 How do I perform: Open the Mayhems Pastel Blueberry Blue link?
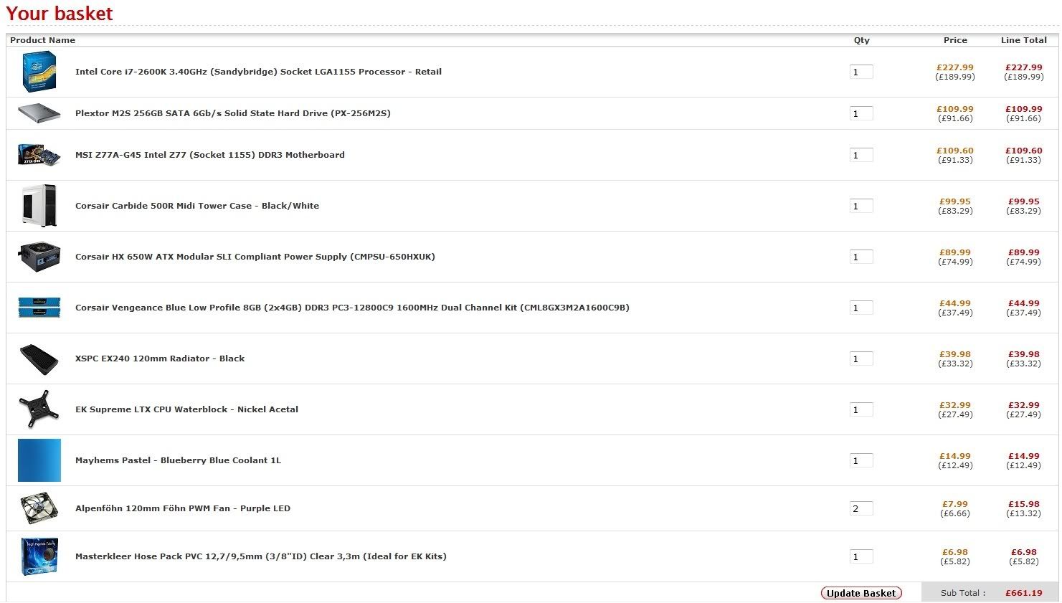(178, 460)
